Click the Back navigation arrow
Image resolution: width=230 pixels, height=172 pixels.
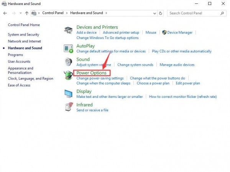click(5, 13)
